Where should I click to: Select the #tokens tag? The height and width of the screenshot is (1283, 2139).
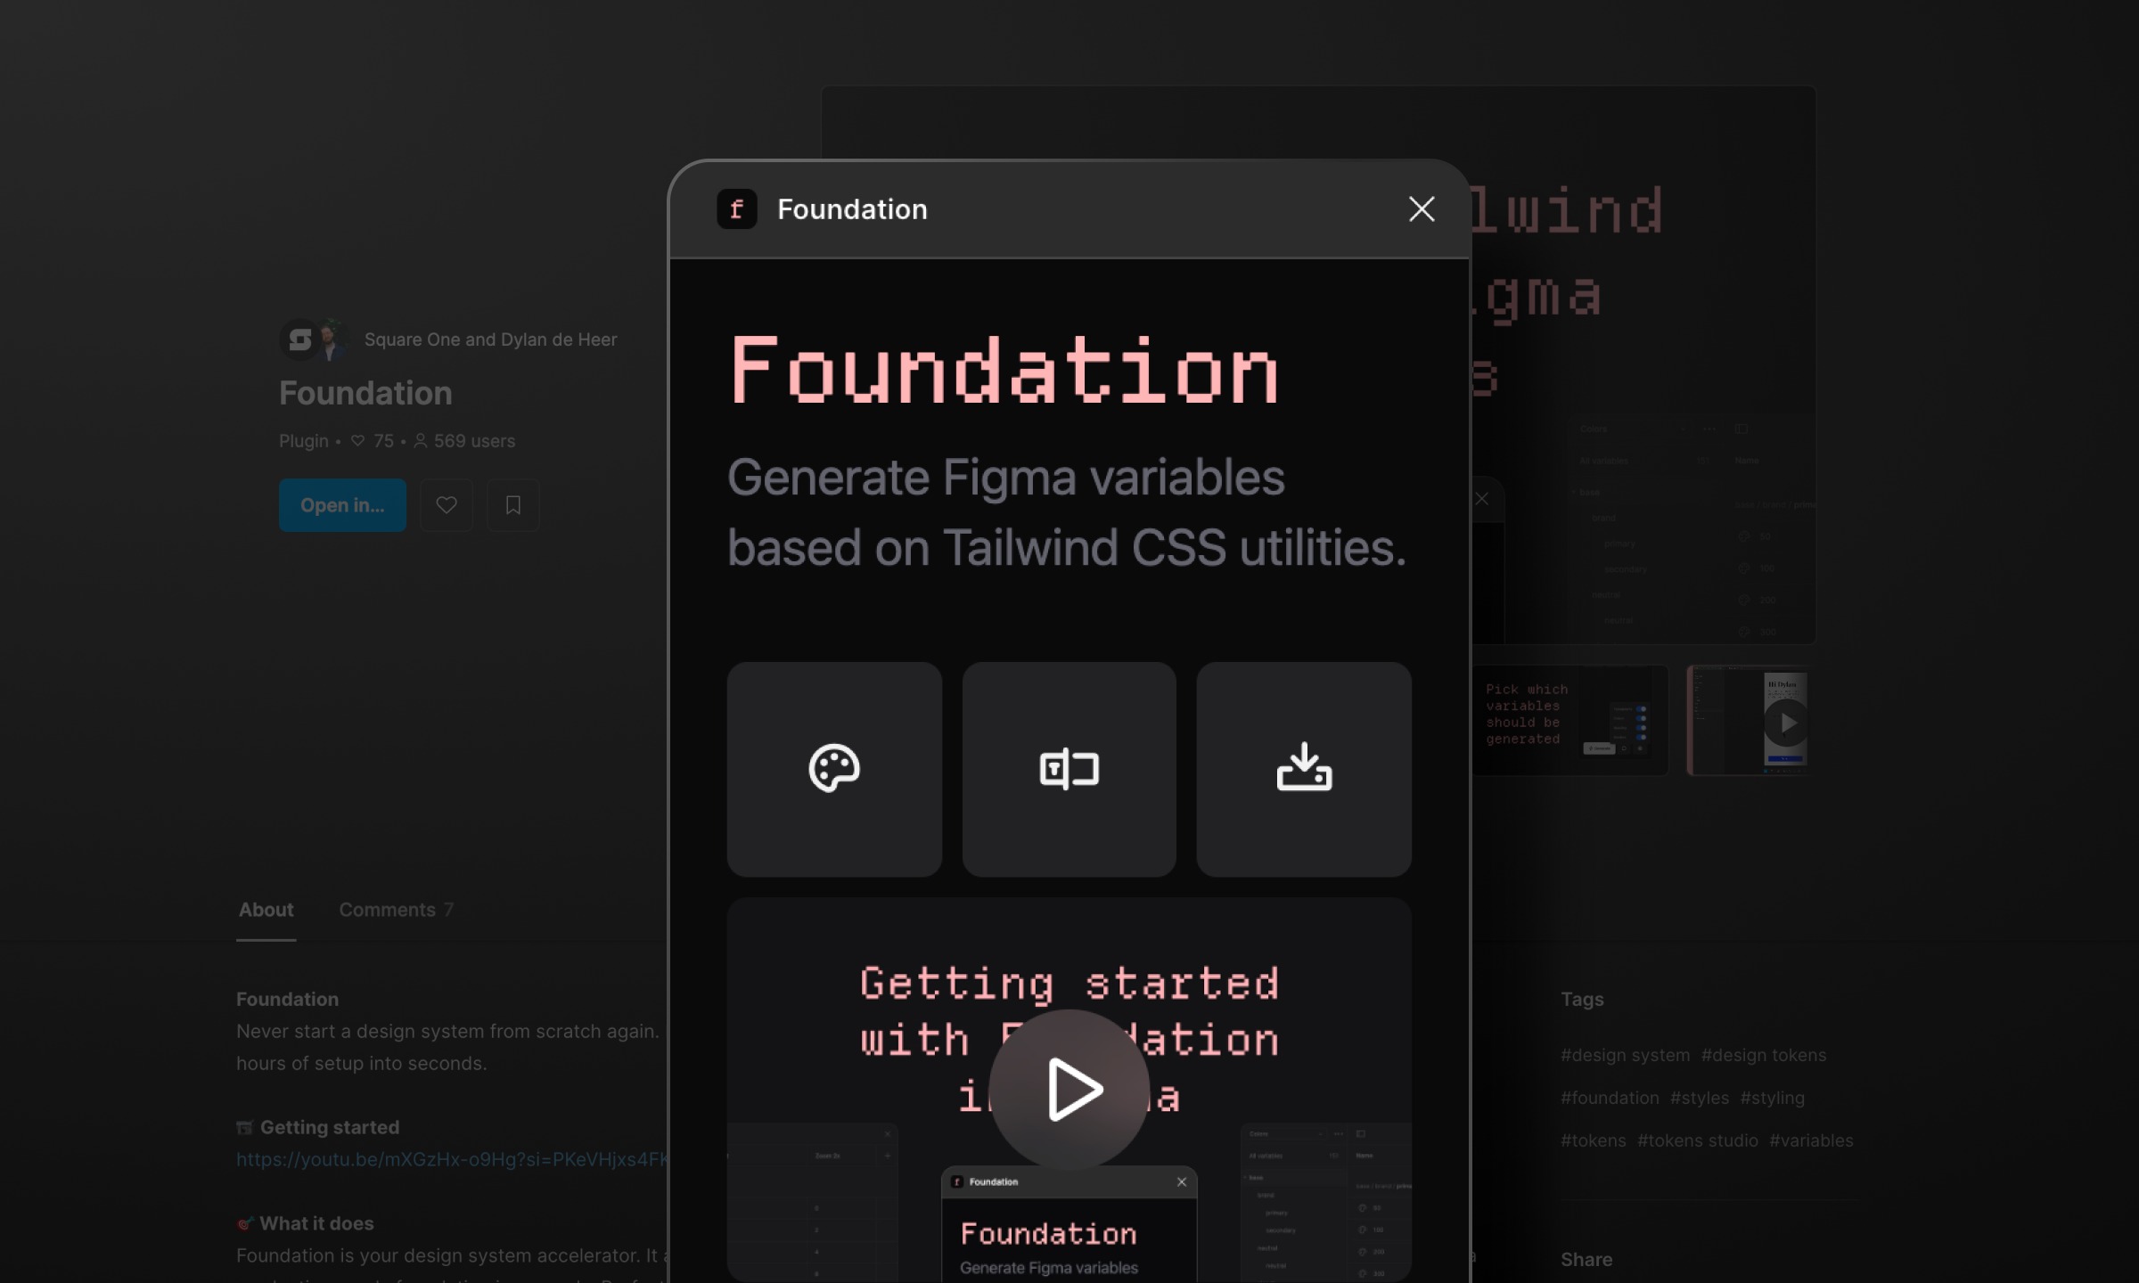[x=1593, y=1140]
